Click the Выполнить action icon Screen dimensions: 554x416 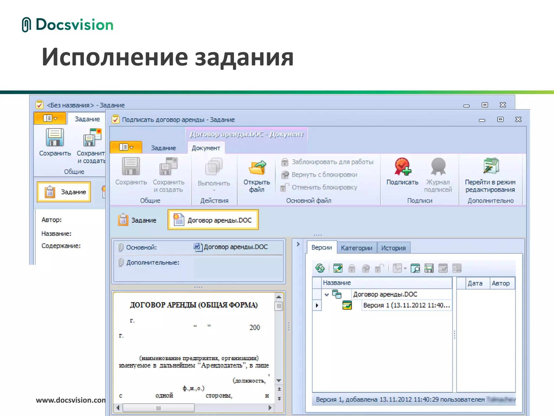[214, 166]
